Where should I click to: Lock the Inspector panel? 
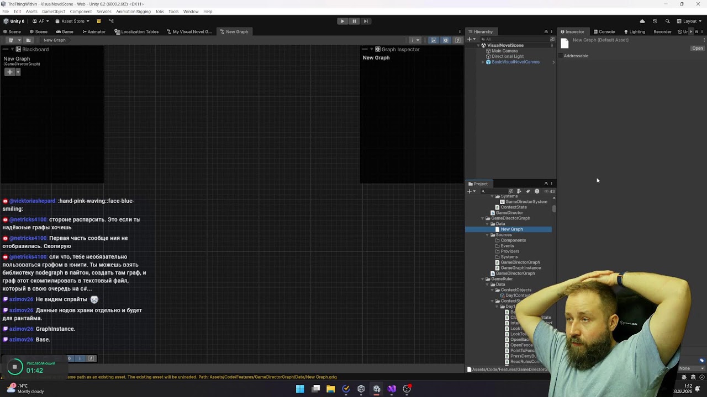click(x=696, y=31)
